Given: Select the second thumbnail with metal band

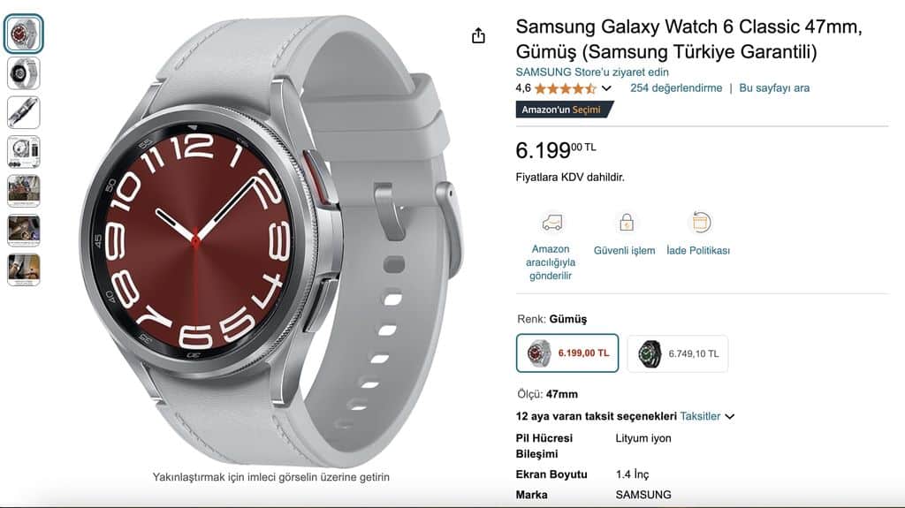Looking at the screenshot, I should (x=24, y=73).
